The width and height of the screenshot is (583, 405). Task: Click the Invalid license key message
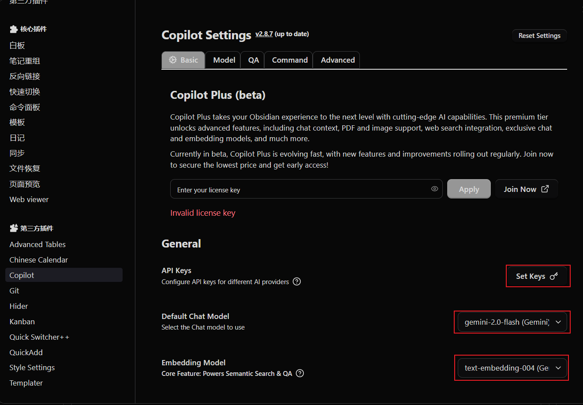tap(203, 213)
